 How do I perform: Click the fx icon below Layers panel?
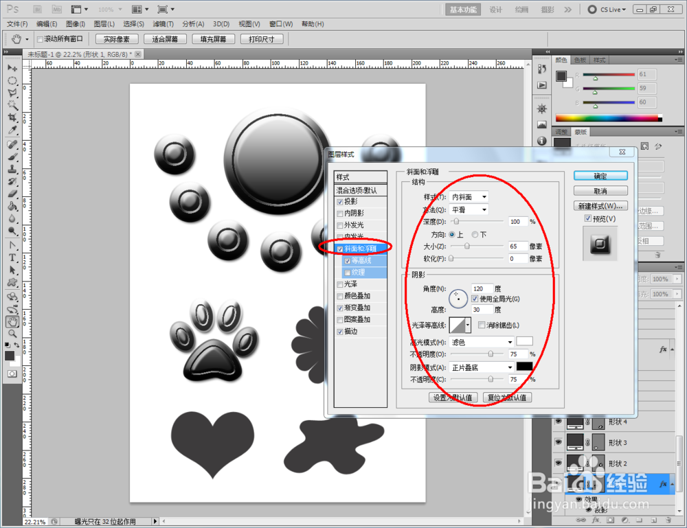596,520
